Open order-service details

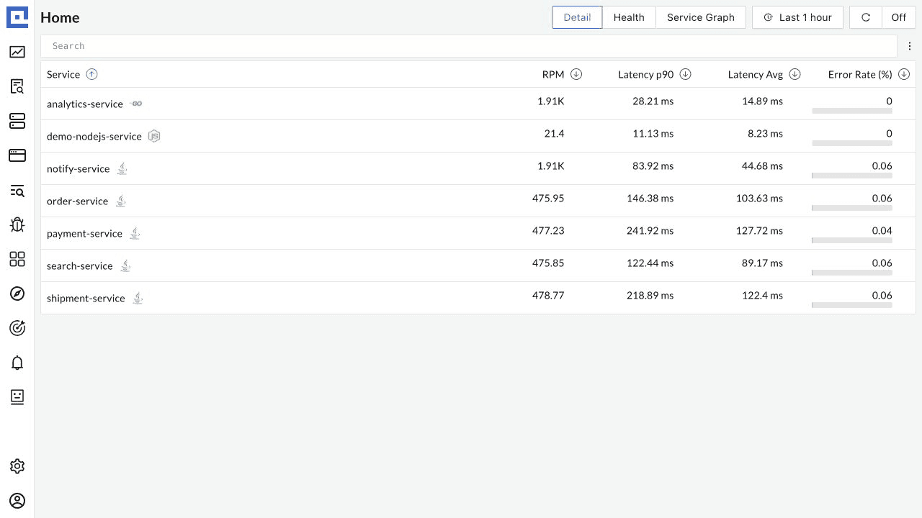(77, 201)
